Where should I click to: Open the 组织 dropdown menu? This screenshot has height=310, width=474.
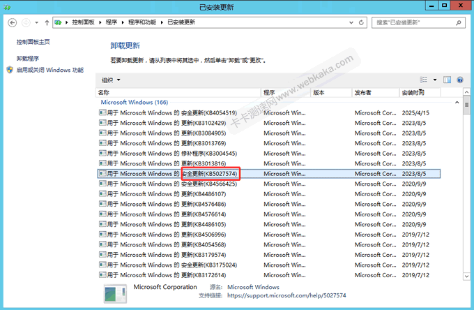pyautogui.click(x=111, y=80)
